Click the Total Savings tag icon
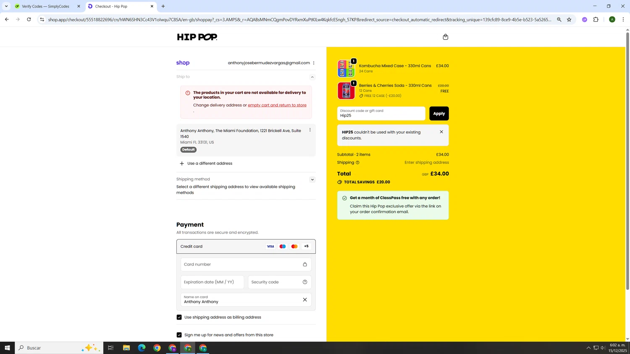This screenshot has height=354, width=630. click(339, 182)
